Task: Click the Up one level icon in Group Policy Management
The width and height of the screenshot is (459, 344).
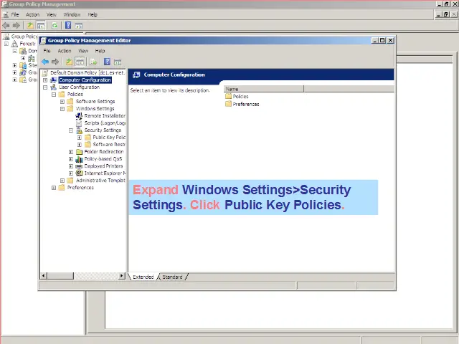Action: click(x=30, y=26)
